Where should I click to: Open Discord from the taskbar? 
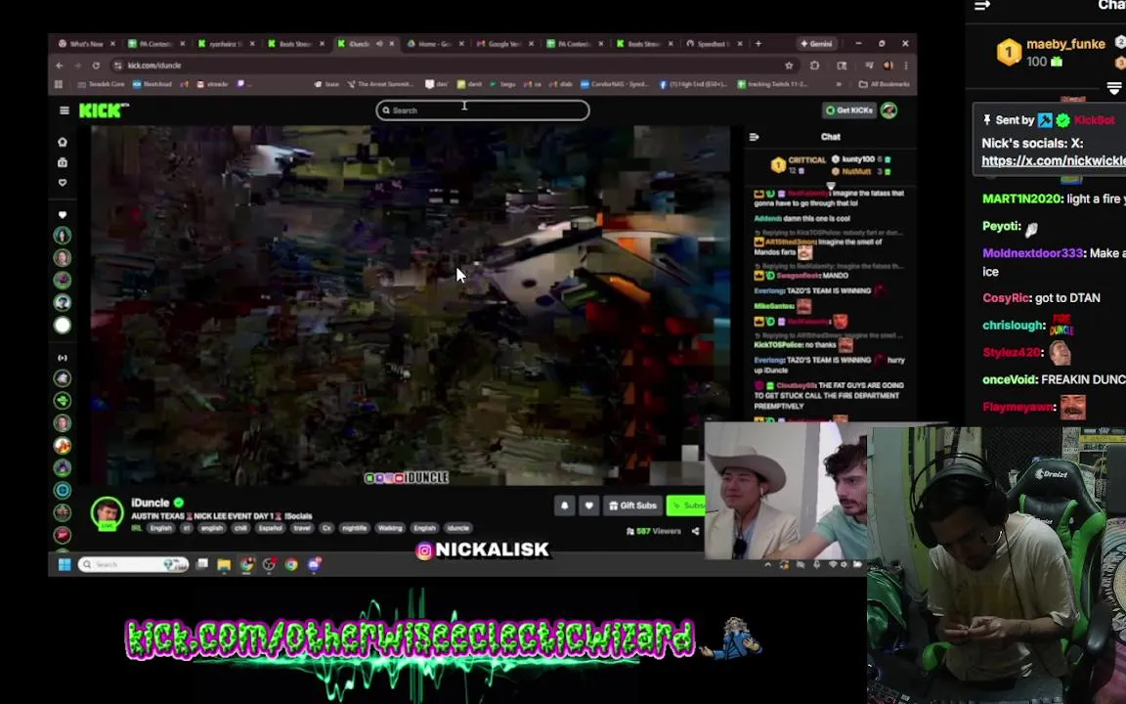coord(314,564)
